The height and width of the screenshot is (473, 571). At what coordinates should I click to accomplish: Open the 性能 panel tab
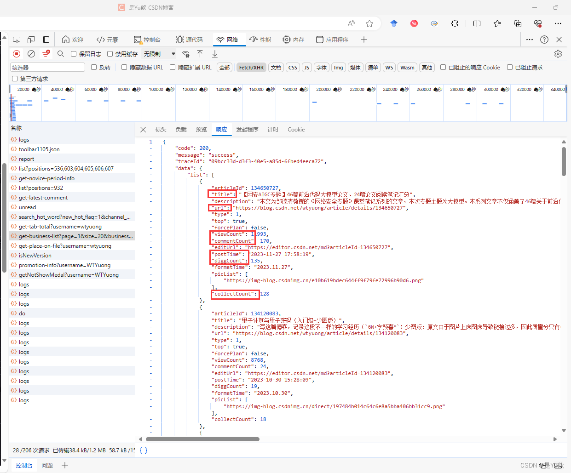coord(260,40)
